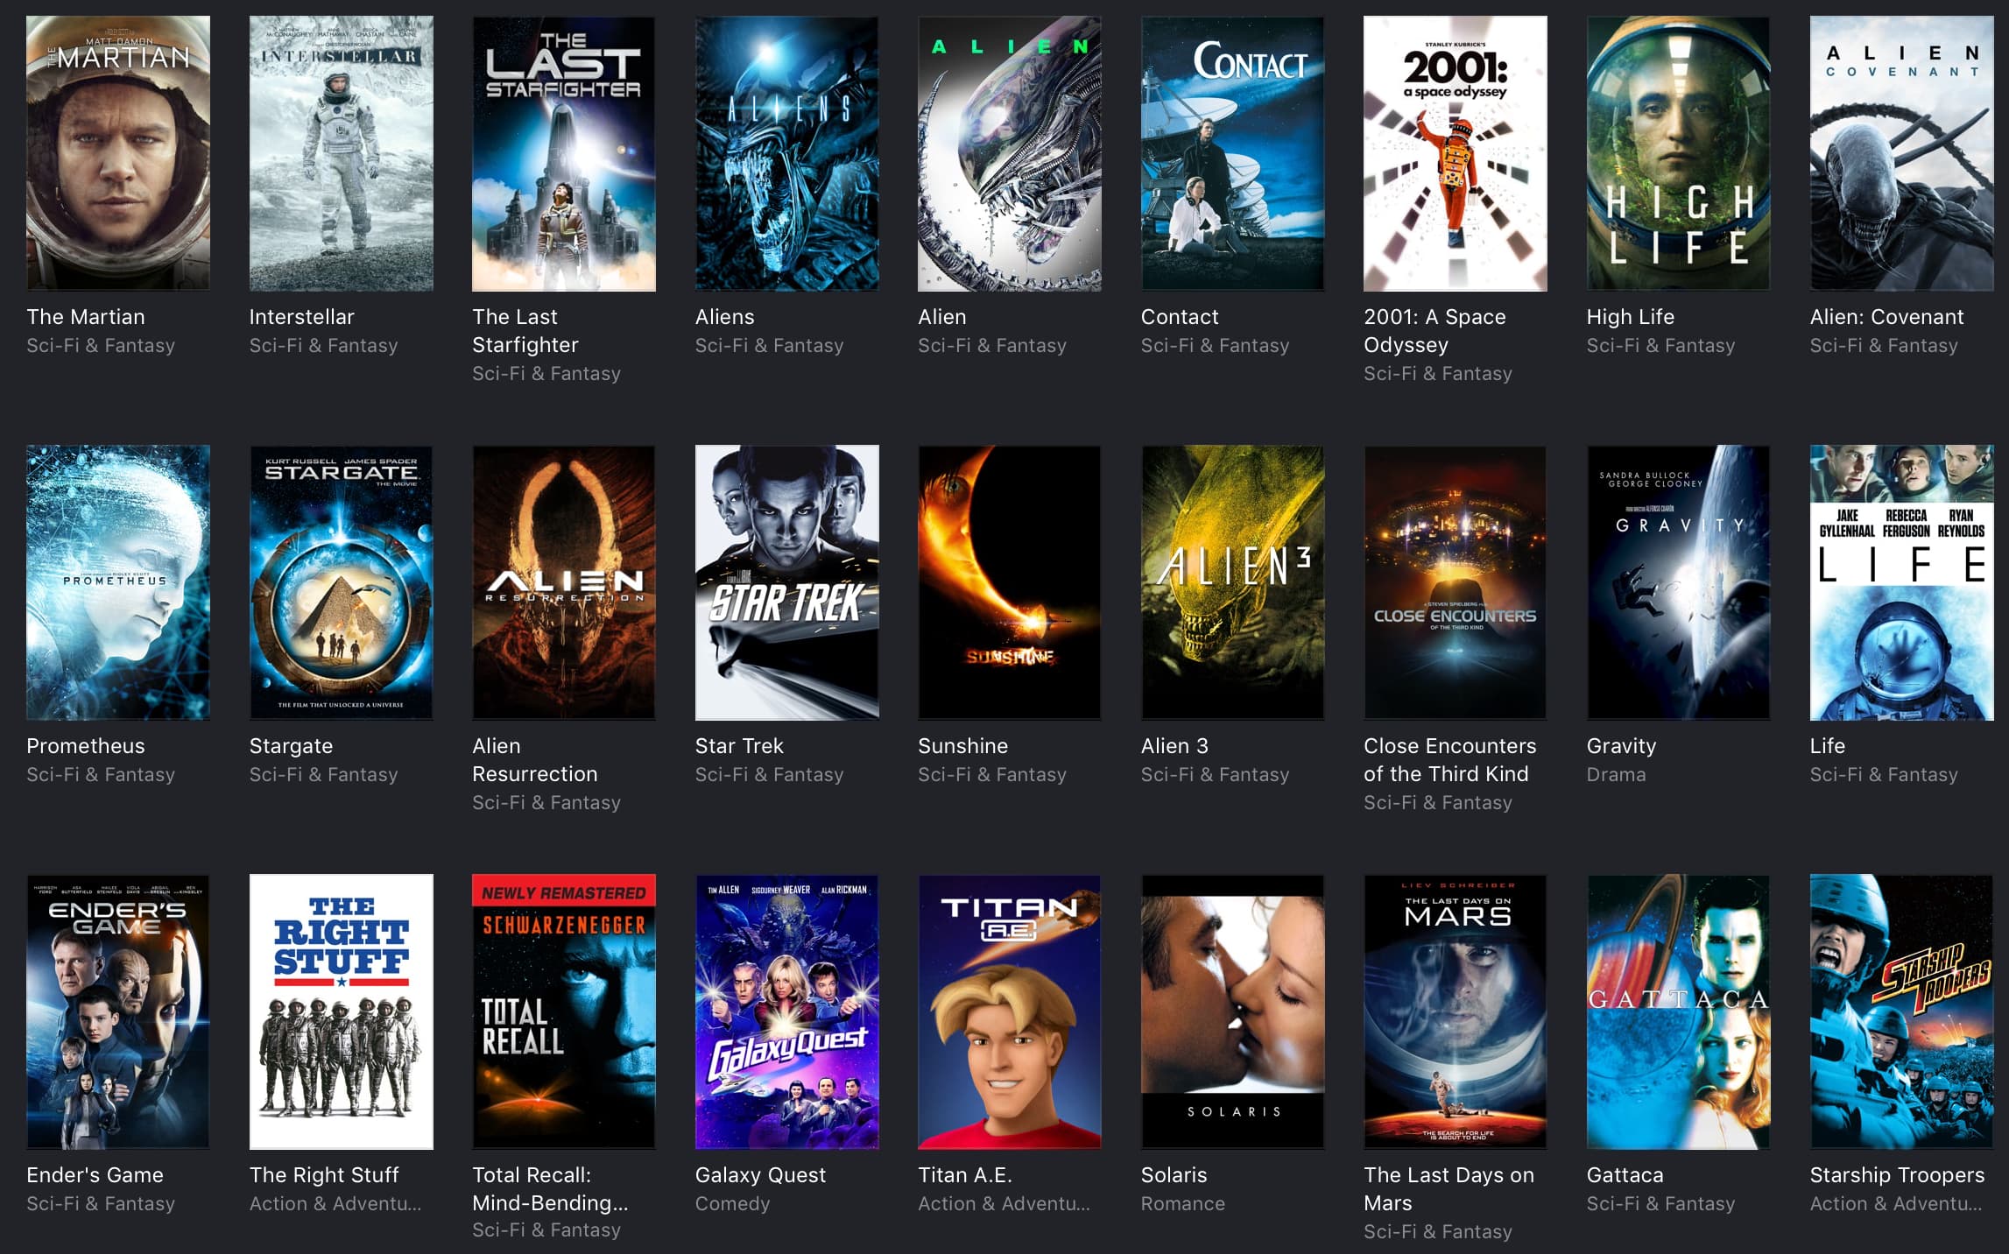2009x1254 pixels.
Task: Click 'Close Encounters of the Third Kind' title
Action: [x=1450, y=760]
